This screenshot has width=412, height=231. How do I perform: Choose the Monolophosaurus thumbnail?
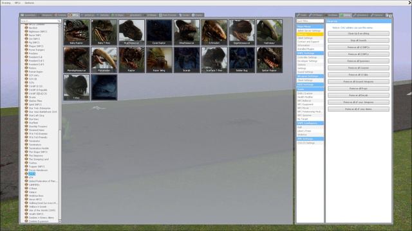click(77, 60)
